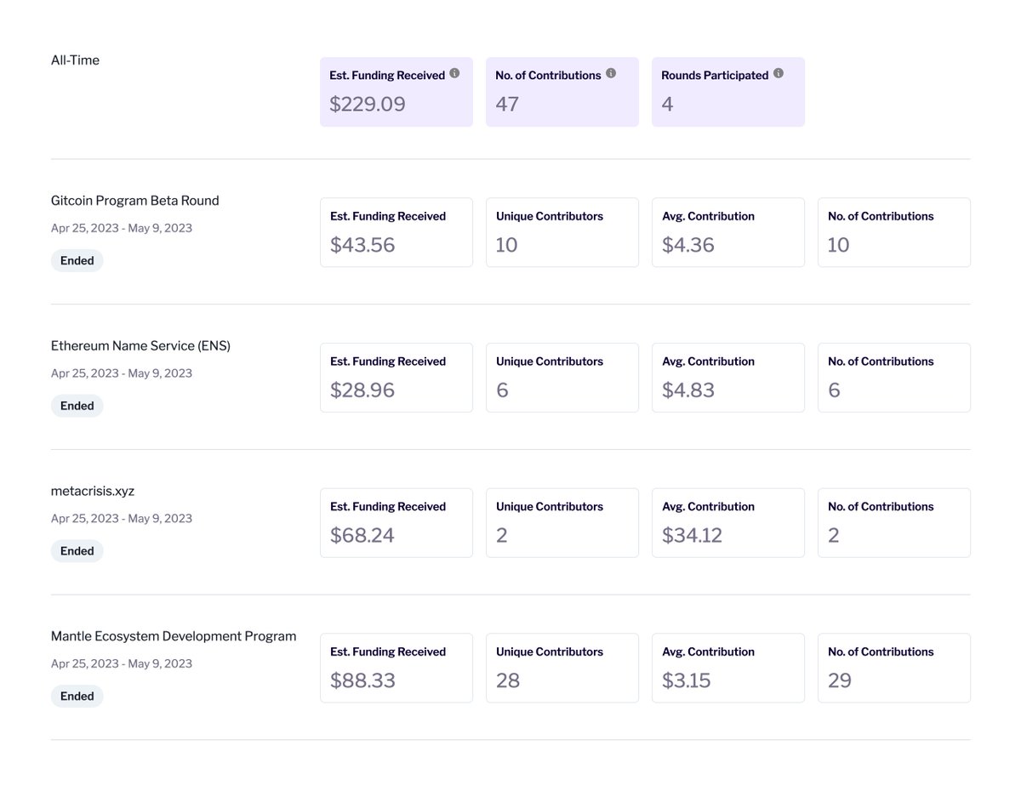The height and width of the screenshot is (791, 1021).
Task: Click info icon beside Rounds Participated
Action: pyautogui.click(x=779, y=74)
